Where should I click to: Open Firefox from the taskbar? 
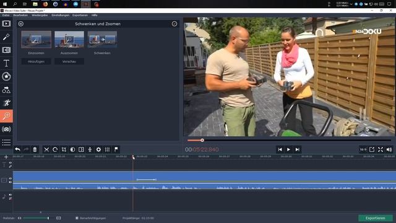coord(45,4)
